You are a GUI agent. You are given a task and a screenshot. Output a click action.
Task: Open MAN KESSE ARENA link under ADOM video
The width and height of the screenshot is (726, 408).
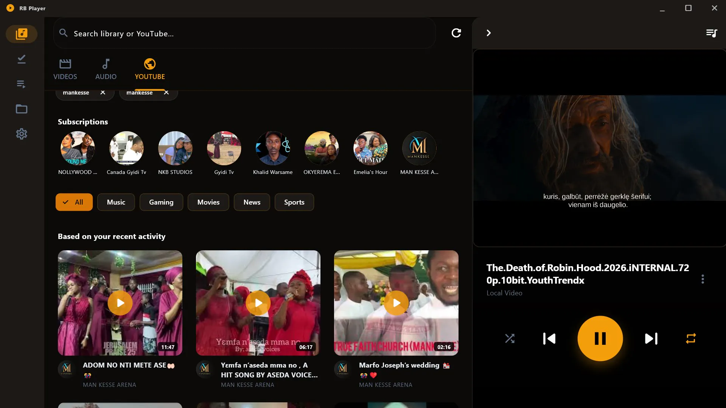click(x=109, y=385)
